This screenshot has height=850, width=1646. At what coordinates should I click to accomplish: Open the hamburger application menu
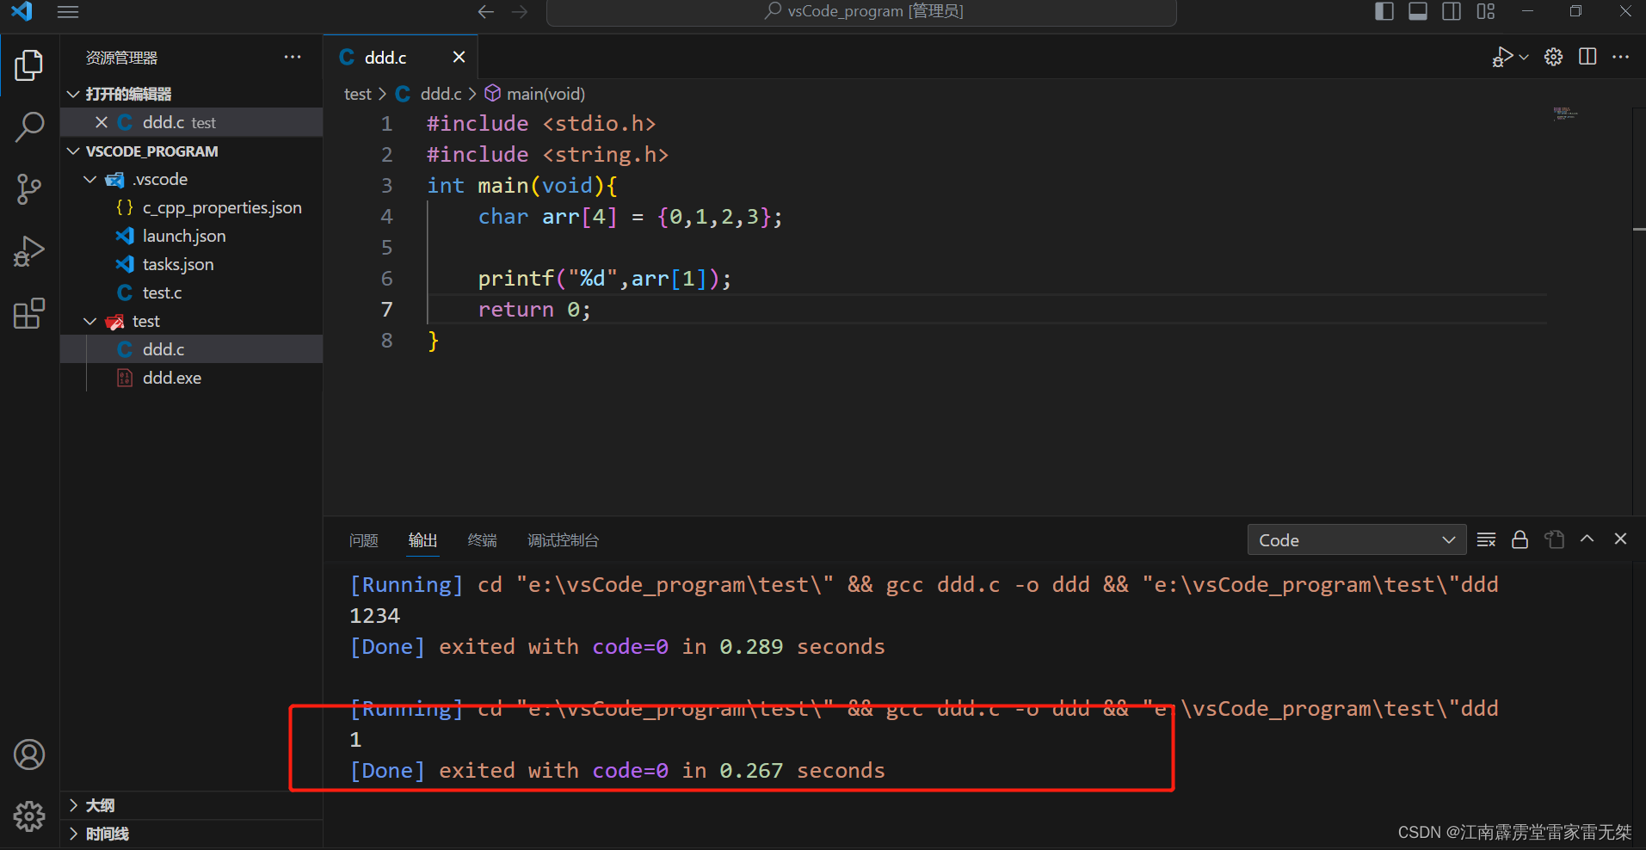point(68,12)
